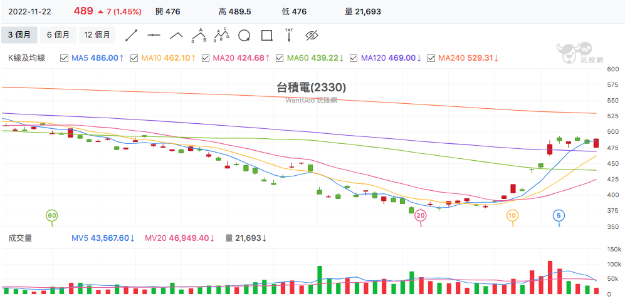This screenshot has height=299, width=625.
Task: Click the yellow 10 marker on timeline
Action: 513,216
